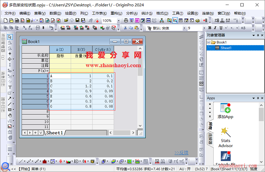265x172 pixels.
Task: Click the Box chart icon
Action: pyautogui.click(x=60, y=162)
